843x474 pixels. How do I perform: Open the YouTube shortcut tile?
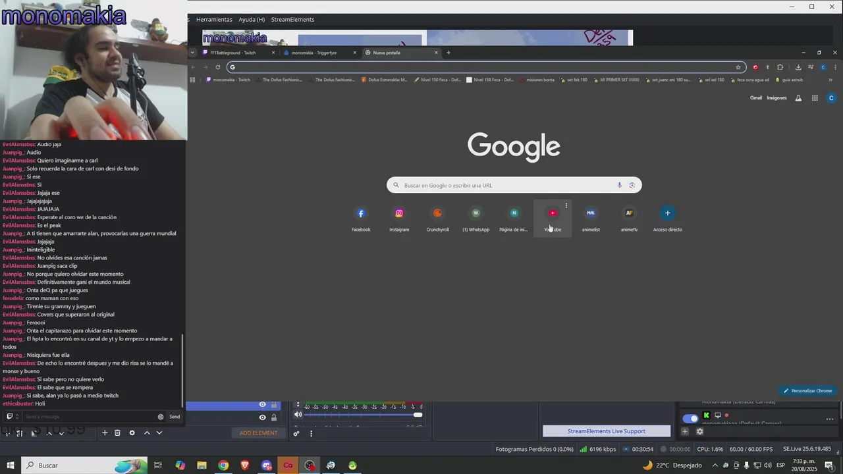[x=553, y=219]
